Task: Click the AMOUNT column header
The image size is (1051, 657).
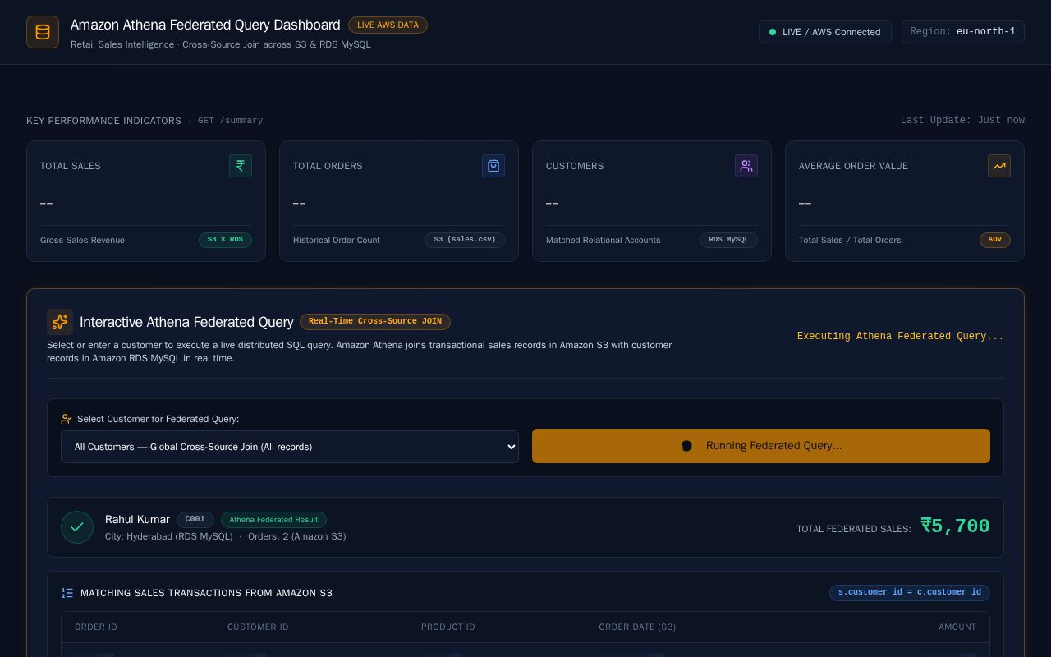Action: click(x=957, y=627)
